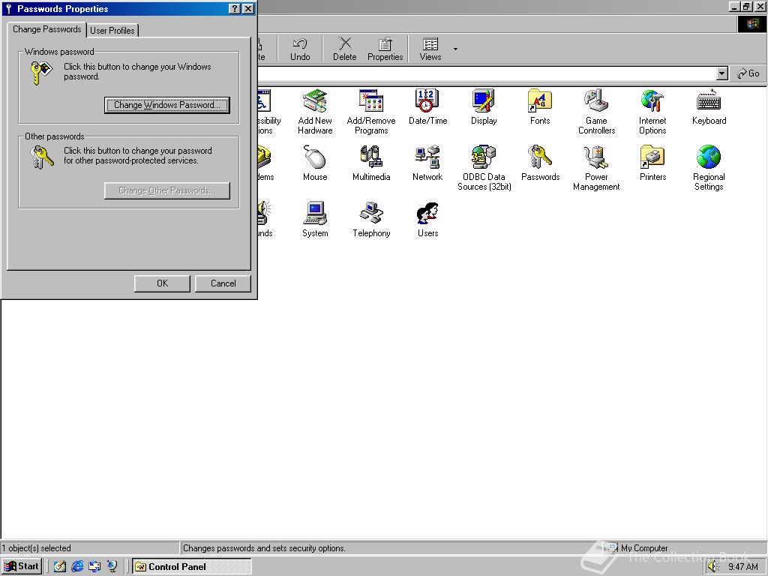
Task: Open the System icon
Action: pos(315,220)
